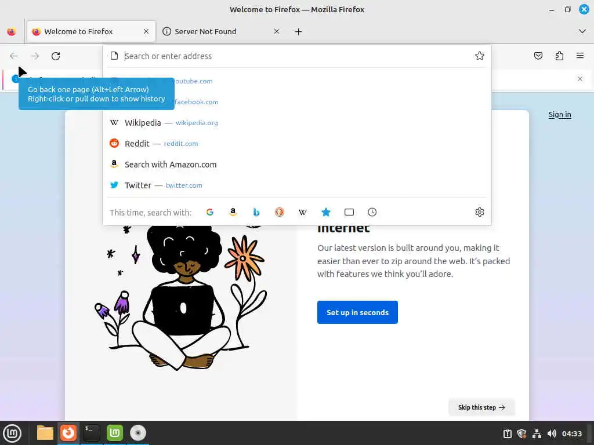Open Save to Pocket button
The height and width of the screenshot is (445, 594).
click(x=538, y=56)
